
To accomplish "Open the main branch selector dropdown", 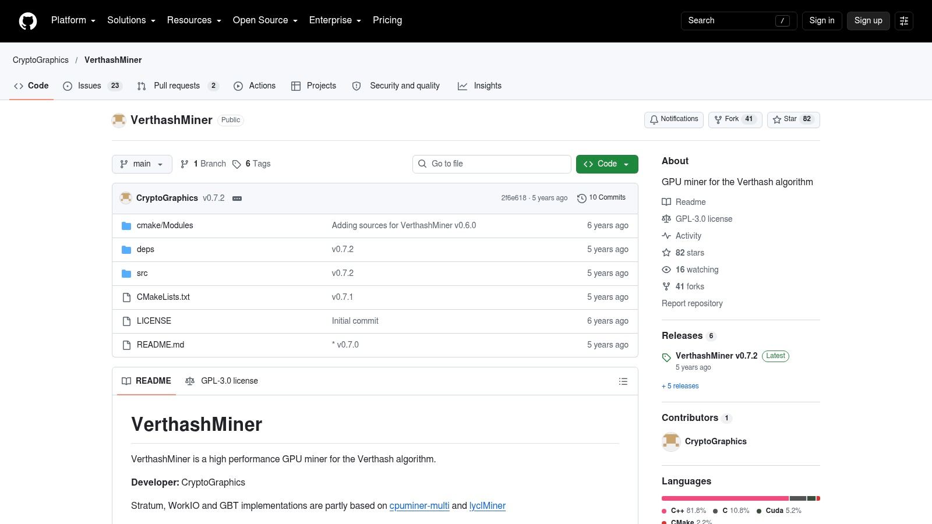I will (142, 164).
